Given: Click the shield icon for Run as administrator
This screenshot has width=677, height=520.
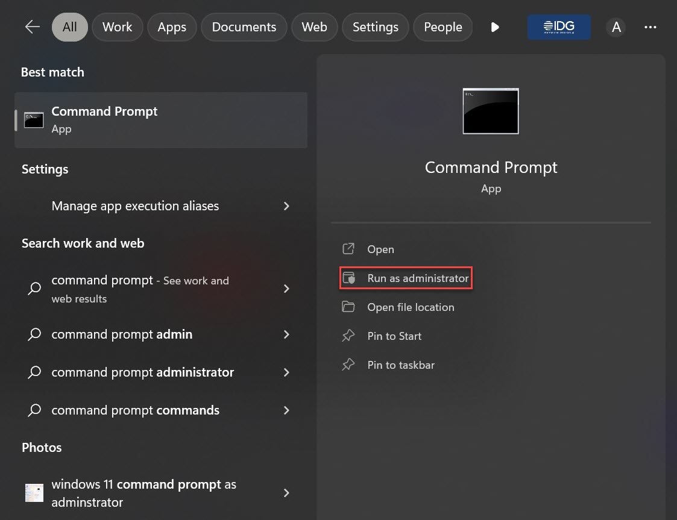Looking at the screenshot, I should tap(348, 278).
